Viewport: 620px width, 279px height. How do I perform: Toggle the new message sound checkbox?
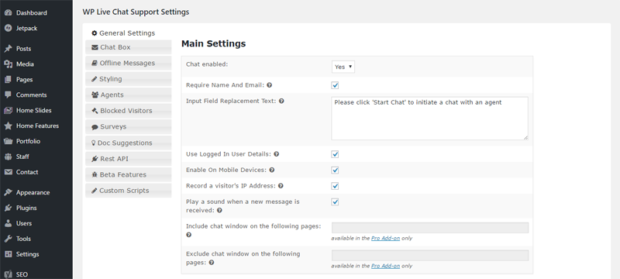335,202
